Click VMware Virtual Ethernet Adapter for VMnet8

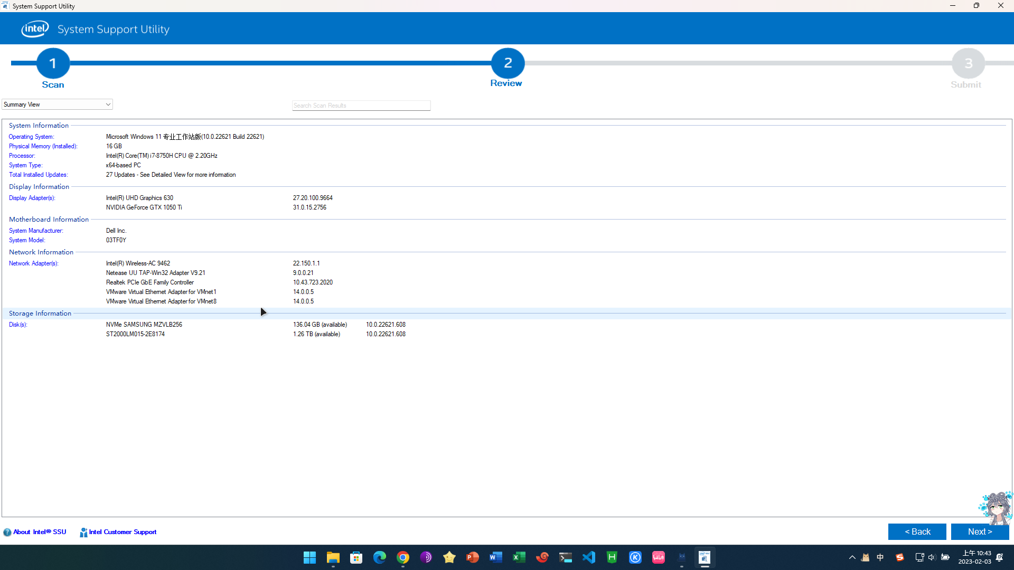tap(161, 301)
